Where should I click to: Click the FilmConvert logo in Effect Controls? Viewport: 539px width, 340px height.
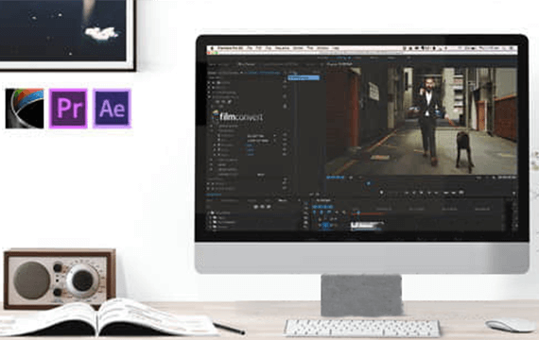pyautogui.click(x=237, y=117)
